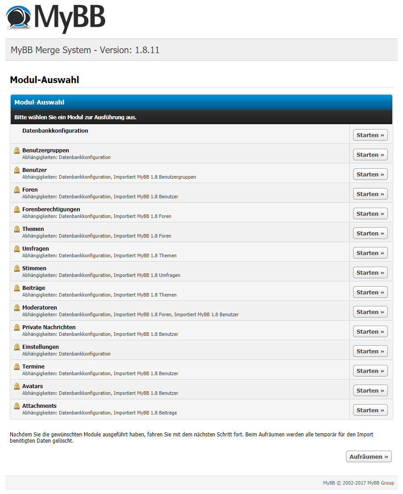Start the Einstellungen module

(370, 351)
